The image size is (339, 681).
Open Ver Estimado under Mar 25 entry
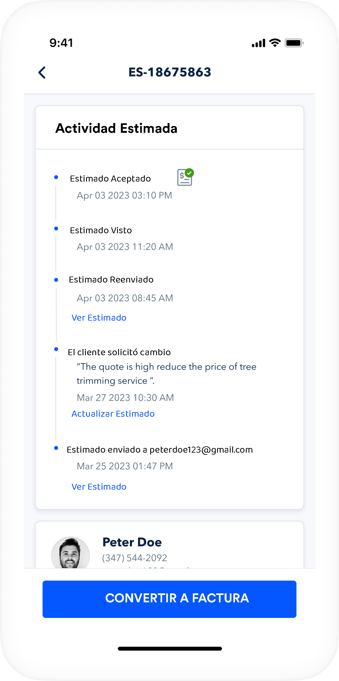(x=99, y=487)
